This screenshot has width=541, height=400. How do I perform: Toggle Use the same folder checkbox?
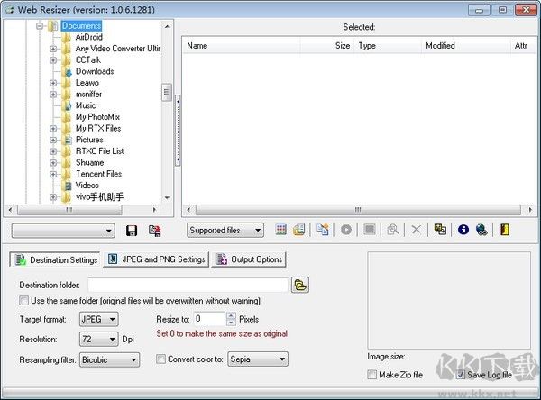tap(23, 300)
